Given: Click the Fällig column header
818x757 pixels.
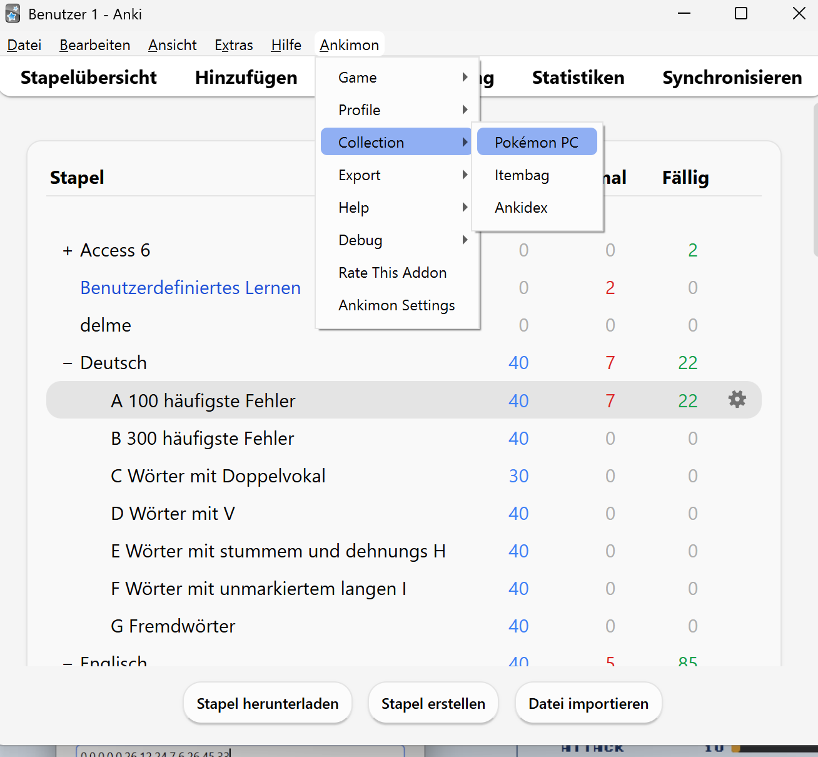Looking at the screenshot, I should pos(685,178).
